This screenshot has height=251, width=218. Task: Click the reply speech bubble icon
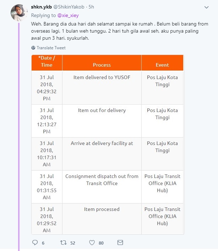(x=35, y=243)
